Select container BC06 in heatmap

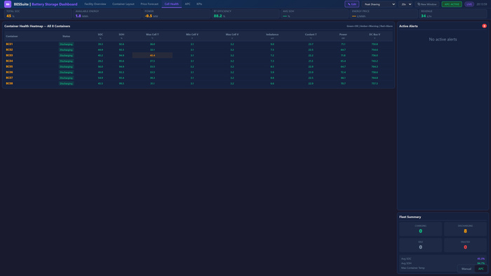pyautogui.click(x=9, y=72)
